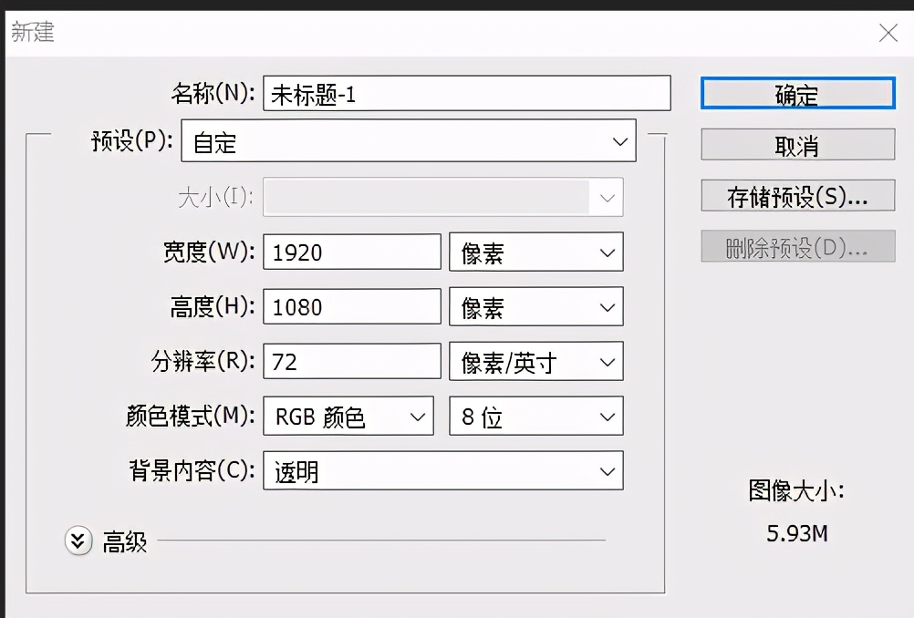Open the bit depth dropdown showing 8 位
The image size is (914, 618).
pos(535,416)
